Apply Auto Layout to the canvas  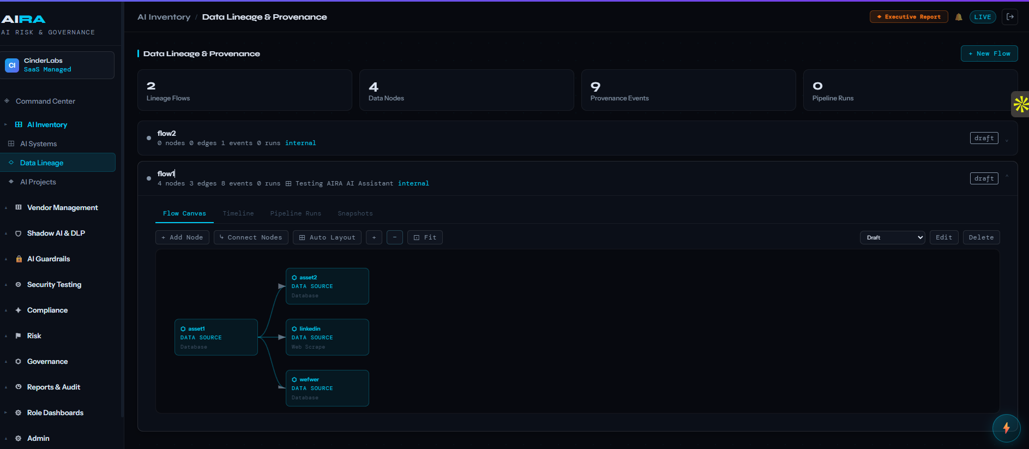pos(327,237)
